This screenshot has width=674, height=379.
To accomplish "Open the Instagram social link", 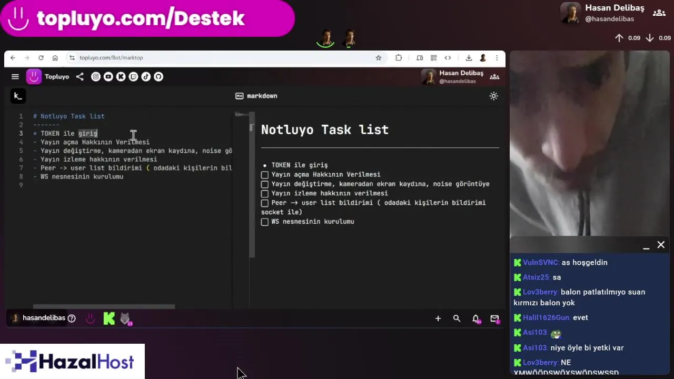I will 95,77.
